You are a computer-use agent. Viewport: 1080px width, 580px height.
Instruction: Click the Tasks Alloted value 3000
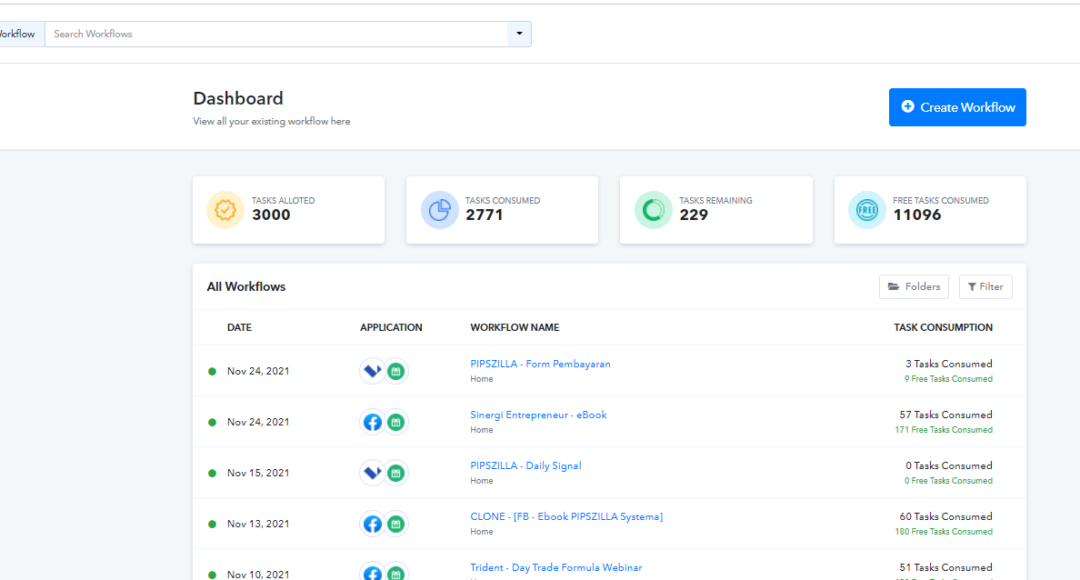(271, 215)
